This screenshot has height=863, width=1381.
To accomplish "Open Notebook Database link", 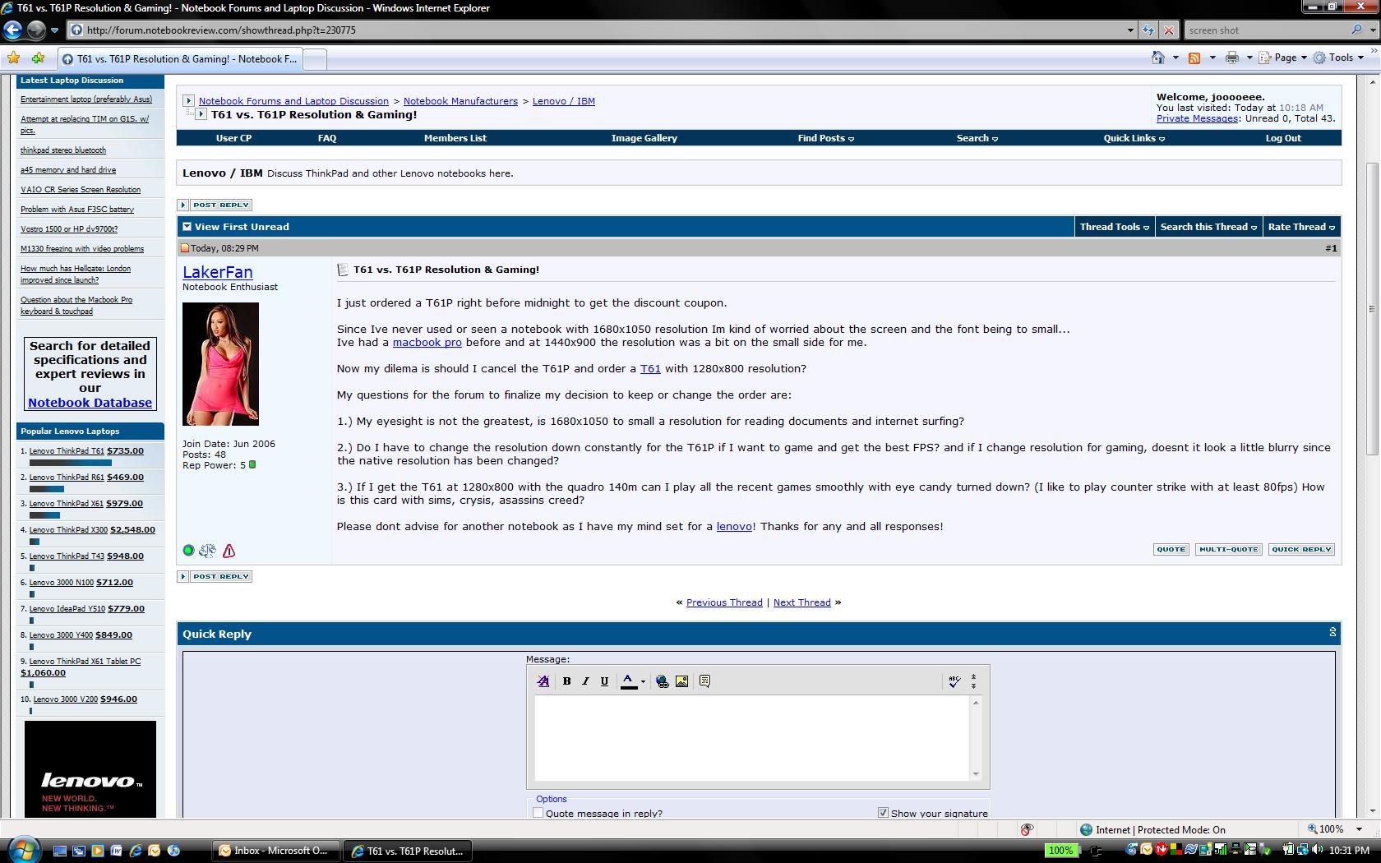I will click(x=90, y=403).
